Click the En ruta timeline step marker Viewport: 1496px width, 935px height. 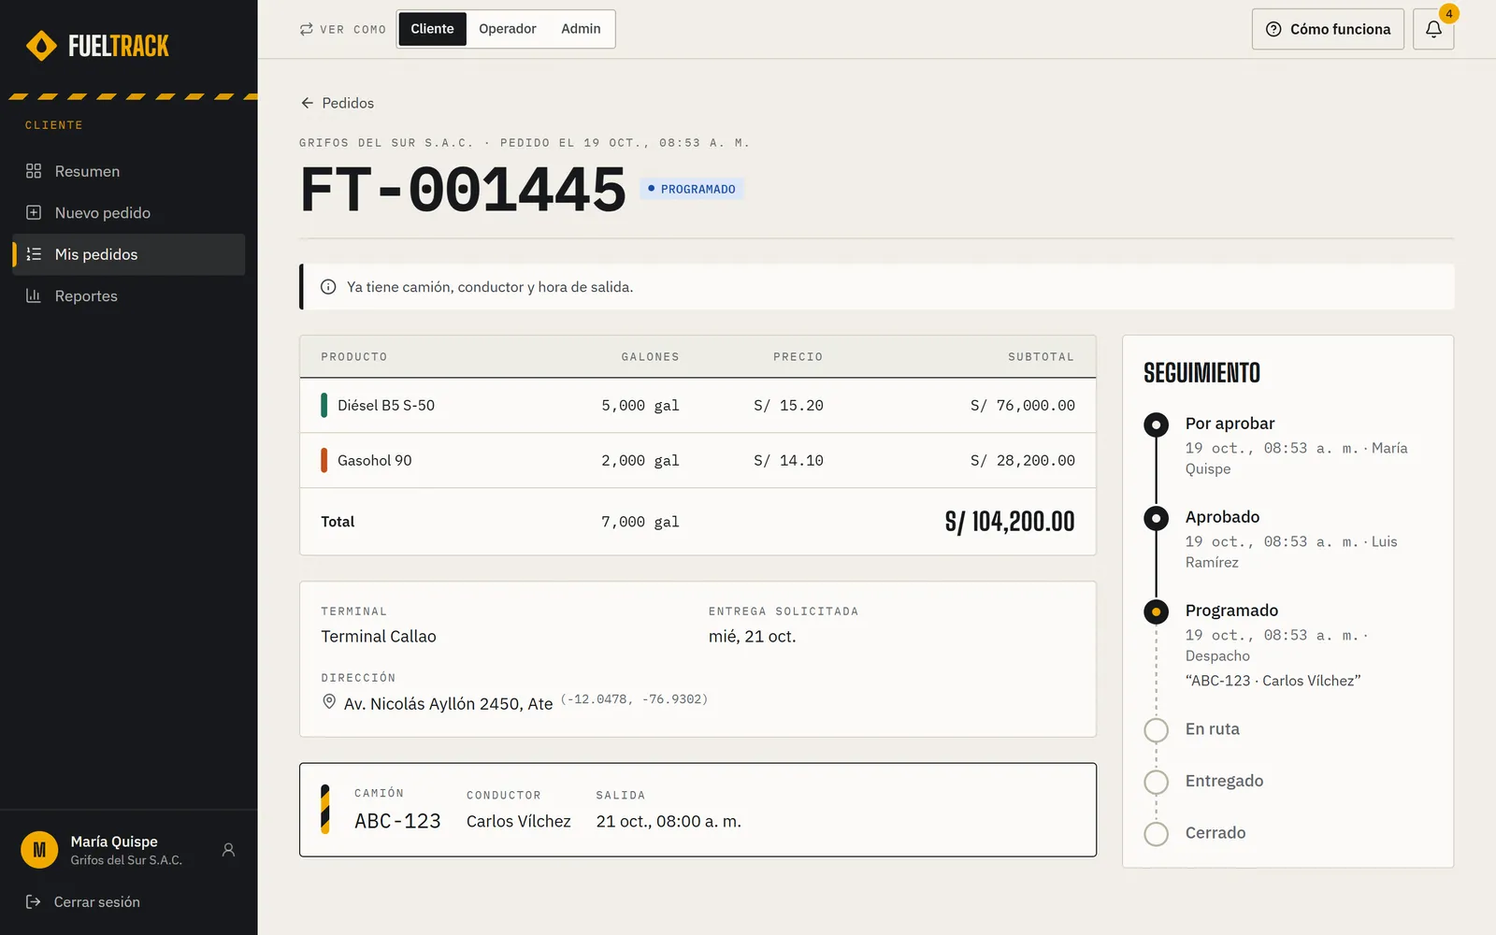click(1157, 730)
